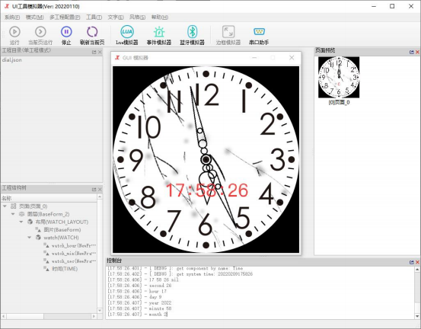Open the 多工程配置(P) menu
Viewport: 421px width, 329px height.
tap(65, 18)
